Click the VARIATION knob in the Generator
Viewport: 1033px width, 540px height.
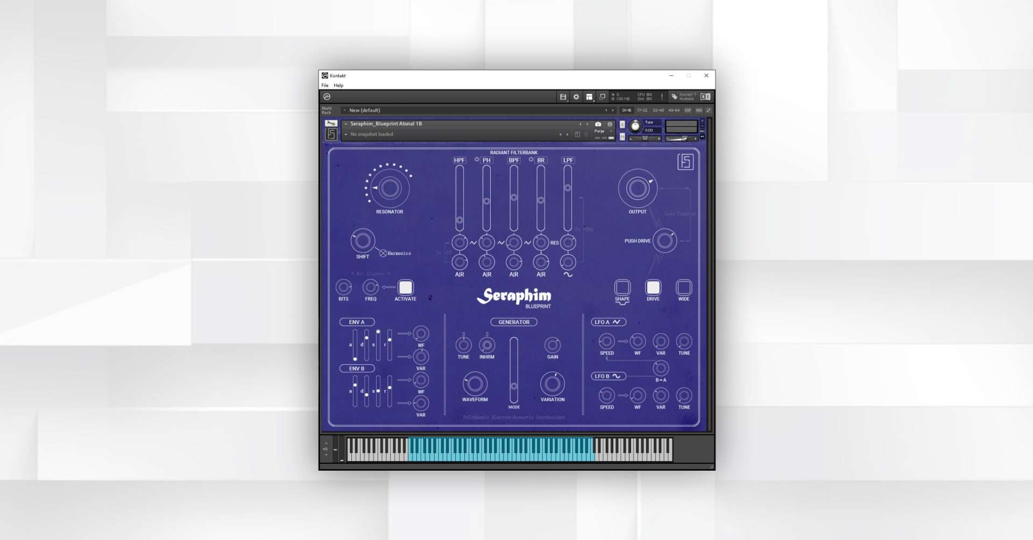click(553, 384)
